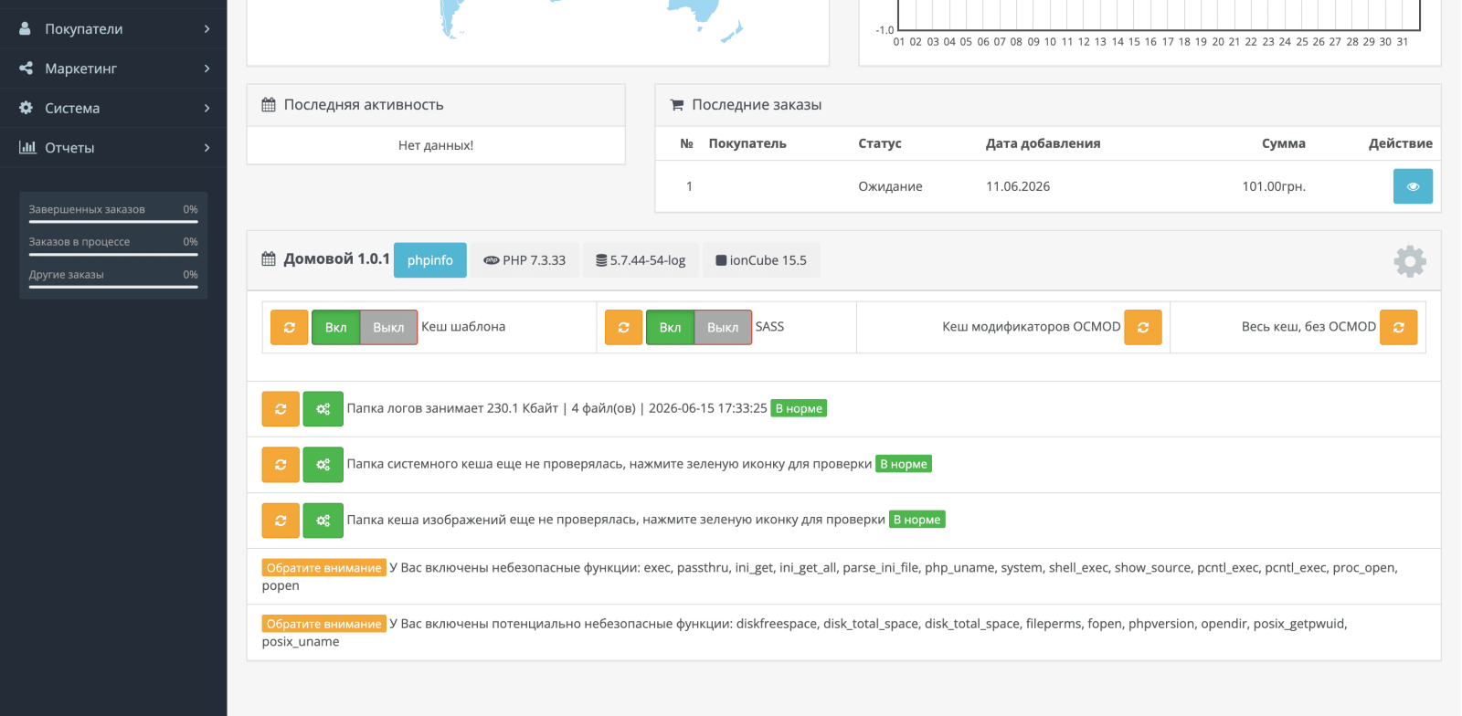Check logs folder with green gears icon

tap(323, 409)
